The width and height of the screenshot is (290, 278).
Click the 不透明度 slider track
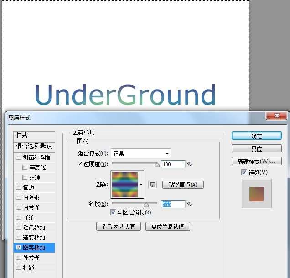coord(135,164)
